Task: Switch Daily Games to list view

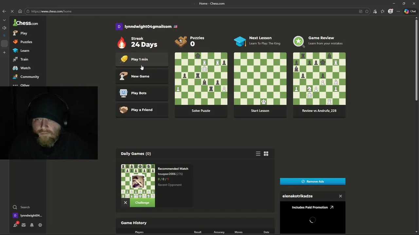Action: coord(258,154)
